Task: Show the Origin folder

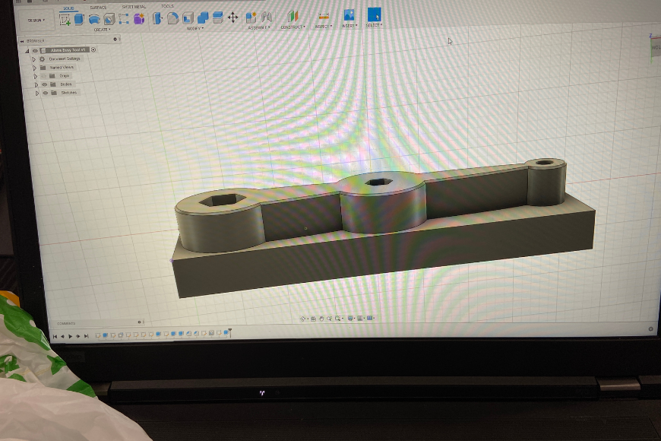Action: 43,76
